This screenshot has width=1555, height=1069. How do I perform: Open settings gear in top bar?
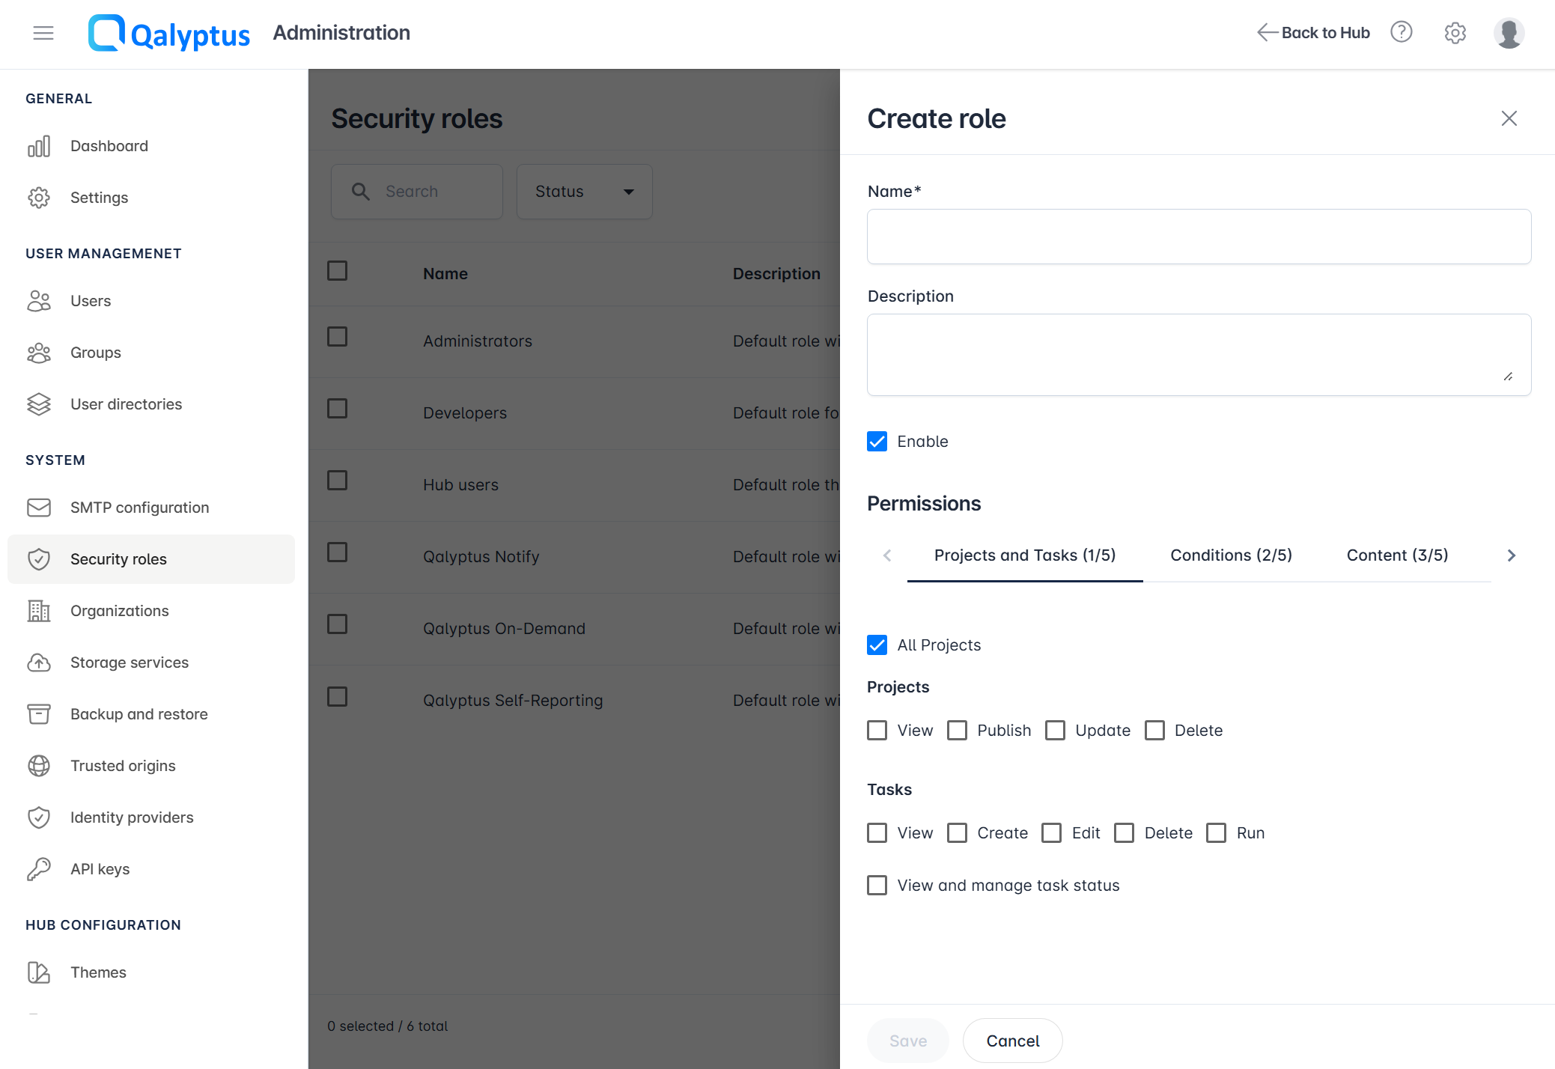[1455, 33]
